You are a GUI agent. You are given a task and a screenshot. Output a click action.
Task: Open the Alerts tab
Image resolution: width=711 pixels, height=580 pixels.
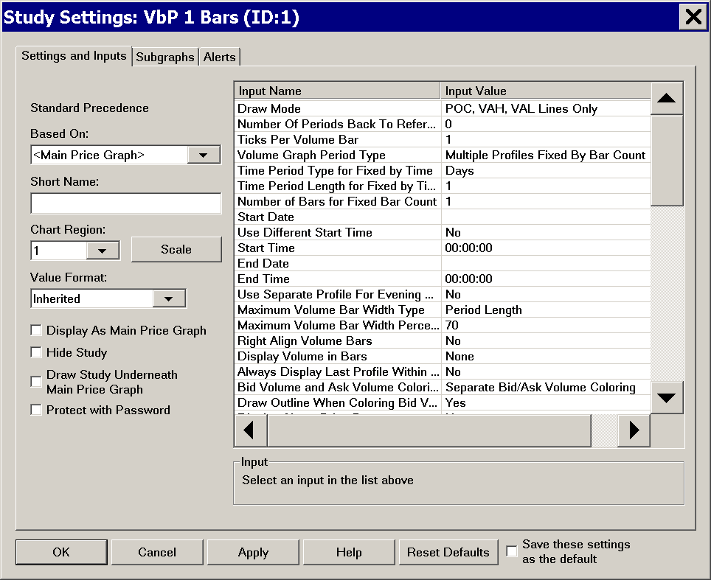[x=219, y=57]
